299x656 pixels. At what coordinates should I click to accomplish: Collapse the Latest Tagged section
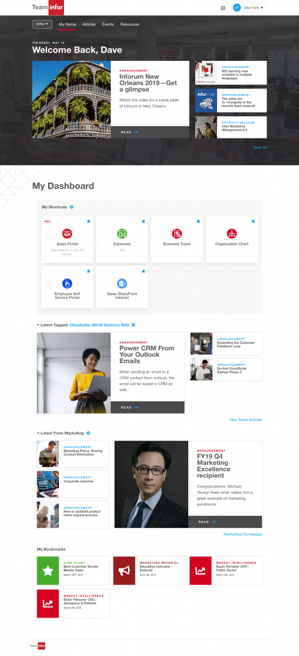coord(38,325)
